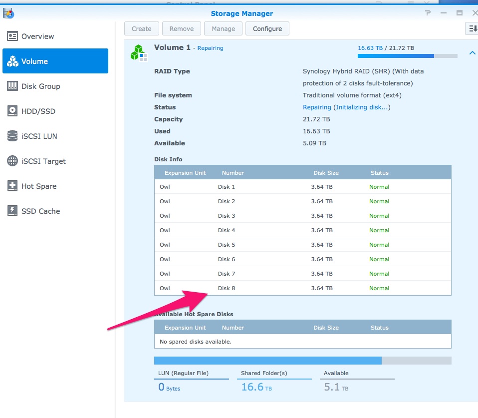The image size is (478, 418).
Task: Click the Disk Group sidebar icon
Action: tap(12, 86)
